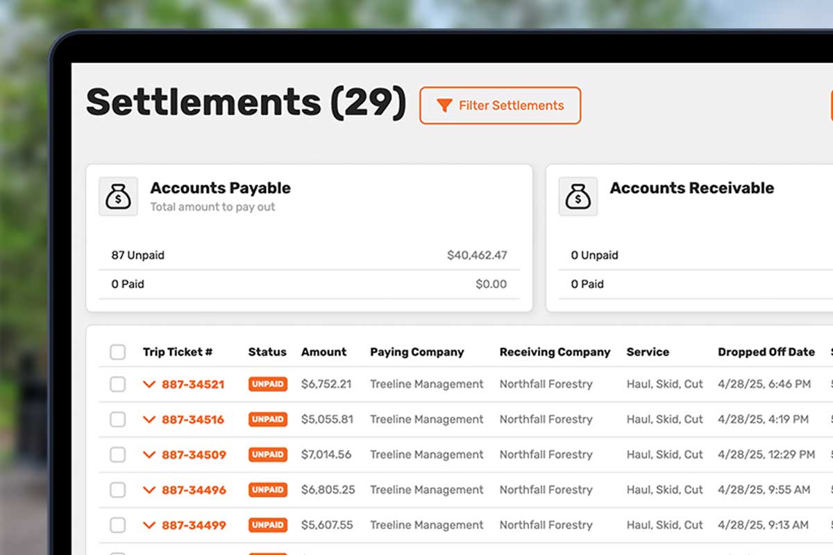Expand row chevron for ticket 887-34516
Image resolution: width=833 pixels, height=555 pixels.
[x=149, y=420]
